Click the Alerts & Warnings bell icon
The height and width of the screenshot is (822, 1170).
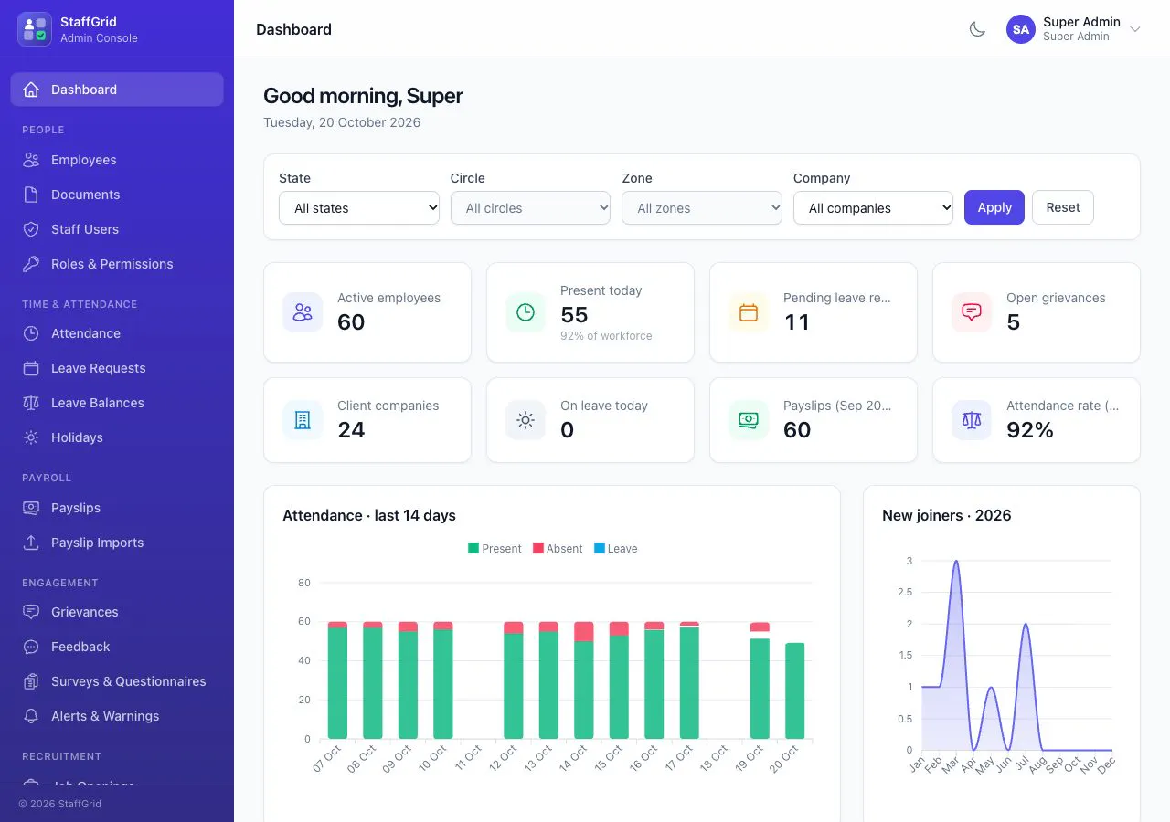pyautogui.click(x=31, y=716)
